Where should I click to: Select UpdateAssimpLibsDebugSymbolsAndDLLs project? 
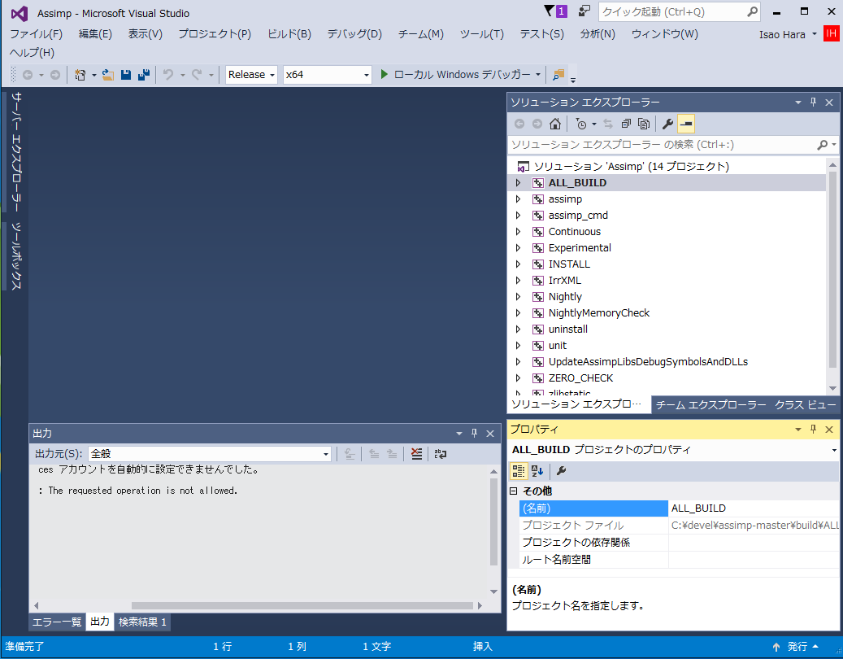point(648,362)
